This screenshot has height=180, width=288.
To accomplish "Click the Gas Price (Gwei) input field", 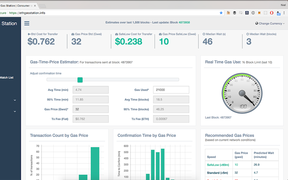I will pyautogui.click(x=91, y=109).
